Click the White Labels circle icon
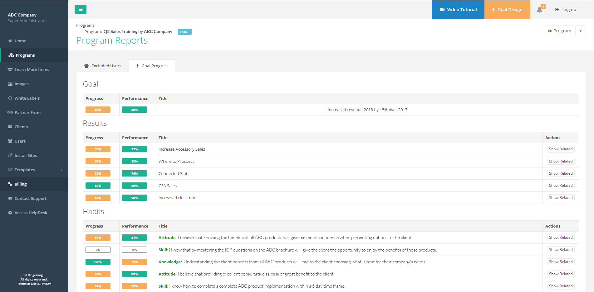594x292 pixels. point(10,98)
